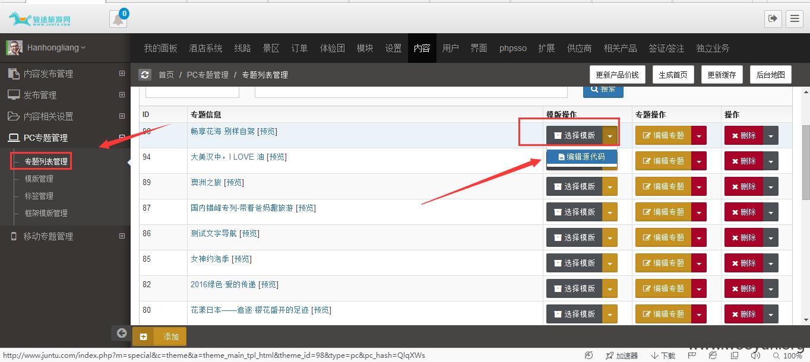Select 模版管理 in the sidebar
The width and height of the screenshot is (810, 362).
(39, 179)
